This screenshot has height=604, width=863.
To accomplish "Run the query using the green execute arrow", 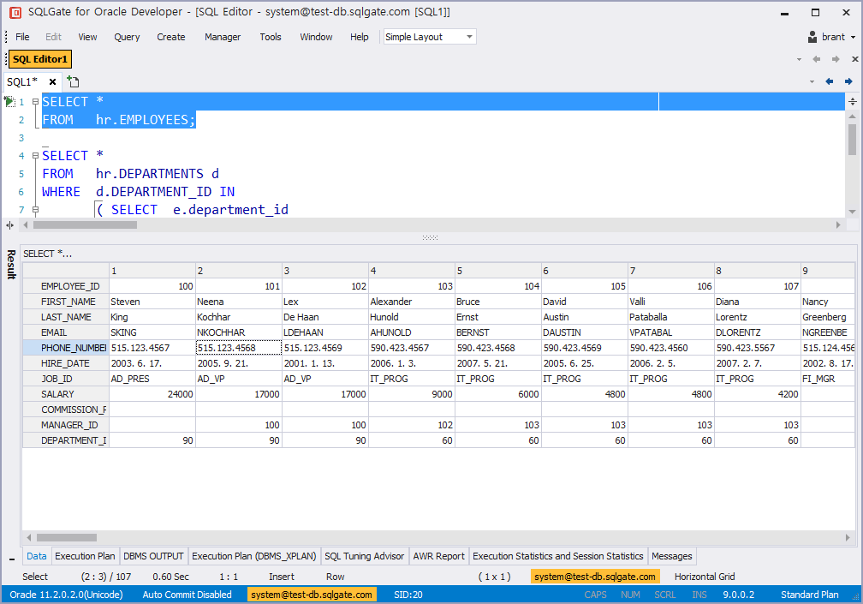I will coord(9,101).
